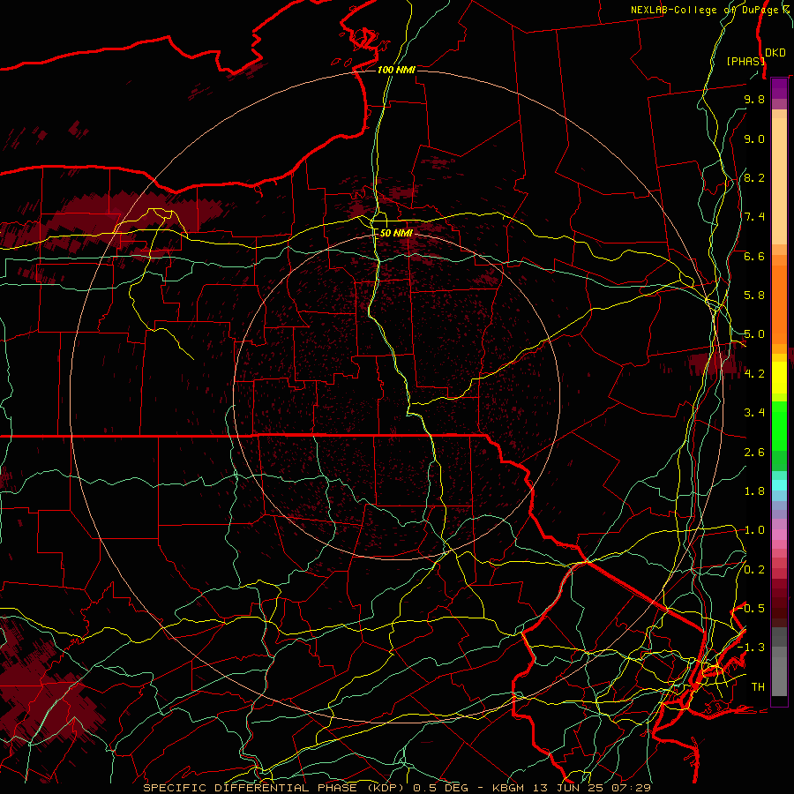794x794 pixels.
Task: Click the 5.0 legend value
Action: (754, 334)
